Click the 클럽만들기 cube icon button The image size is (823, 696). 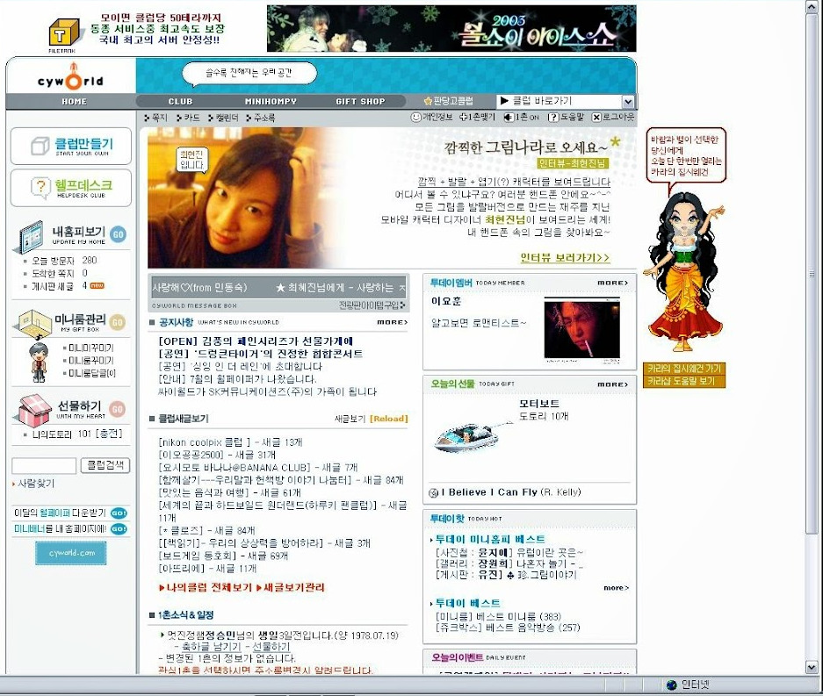click(71, 146)
